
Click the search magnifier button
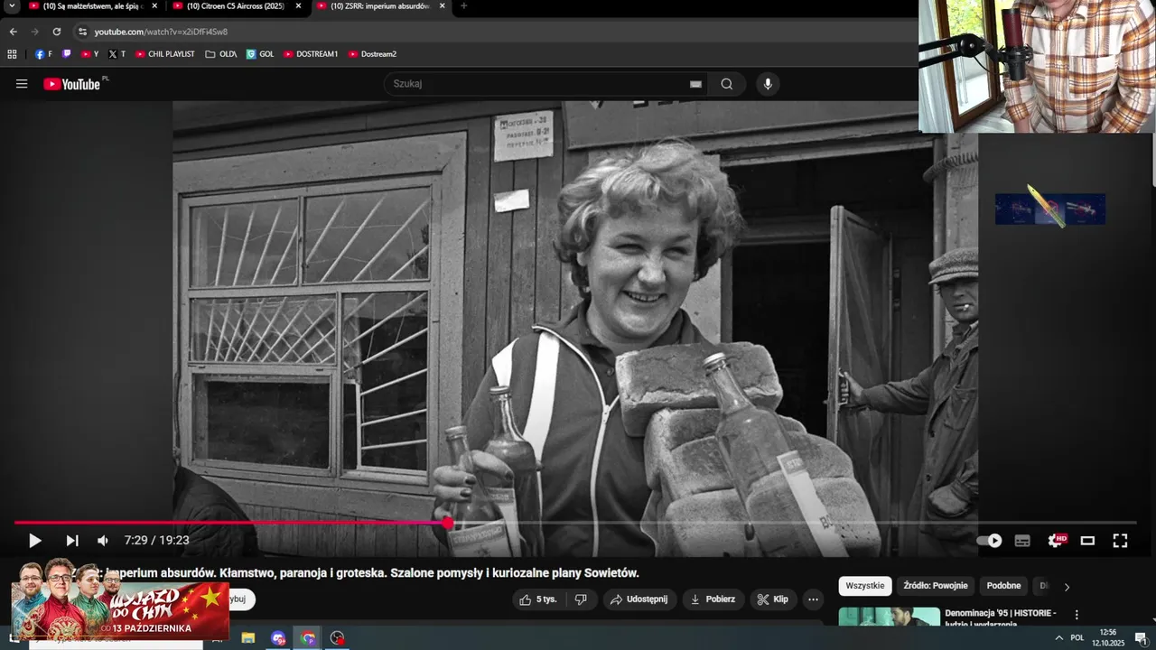727,84
